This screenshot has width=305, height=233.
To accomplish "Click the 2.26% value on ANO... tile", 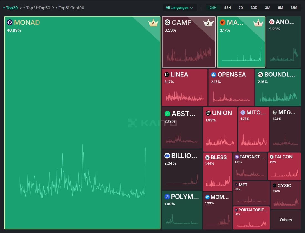I will click(x=275, y=29).
